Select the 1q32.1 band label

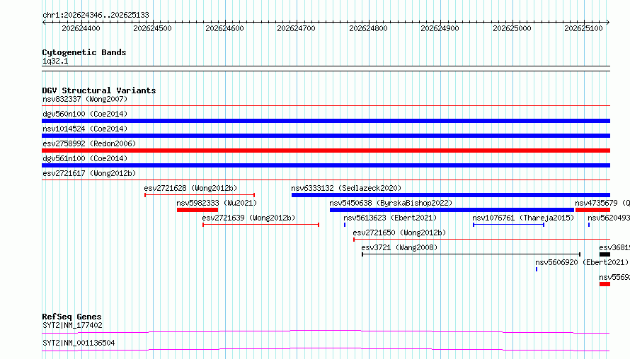[55, 61]
